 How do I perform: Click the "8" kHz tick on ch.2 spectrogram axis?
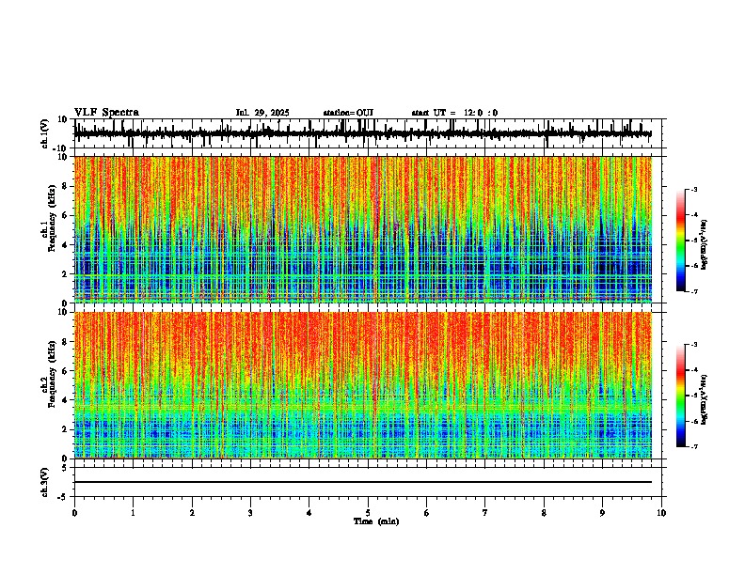coord(66,342)
